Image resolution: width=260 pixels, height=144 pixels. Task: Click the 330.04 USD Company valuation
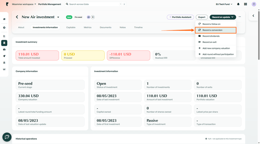tap(50, 97)
